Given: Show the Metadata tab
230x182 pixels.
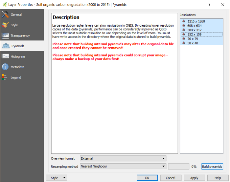Looking at the screenshot, I should click(22, 67).
